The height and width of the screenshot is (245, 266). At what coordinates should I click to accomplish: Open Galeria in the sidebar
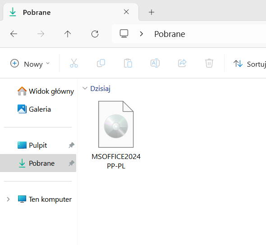point(34,109)
